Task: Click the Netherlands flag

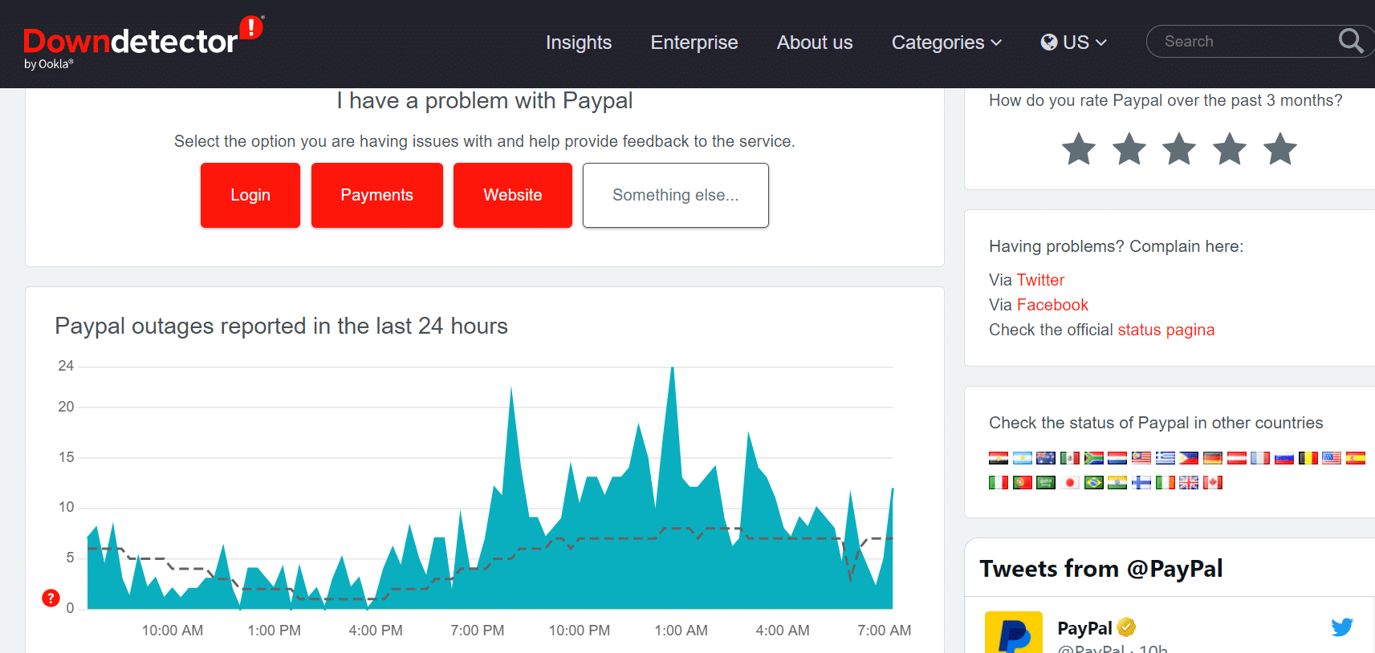Action: pyautogui.click(x=1117, y=458)
